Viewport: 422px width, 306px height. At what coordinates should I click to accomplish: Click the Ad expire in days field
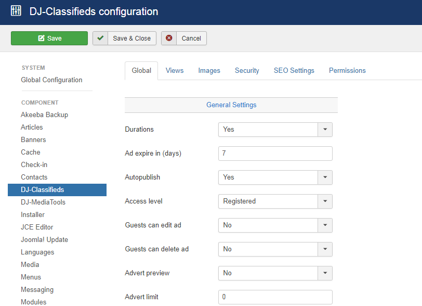point(275,154)
